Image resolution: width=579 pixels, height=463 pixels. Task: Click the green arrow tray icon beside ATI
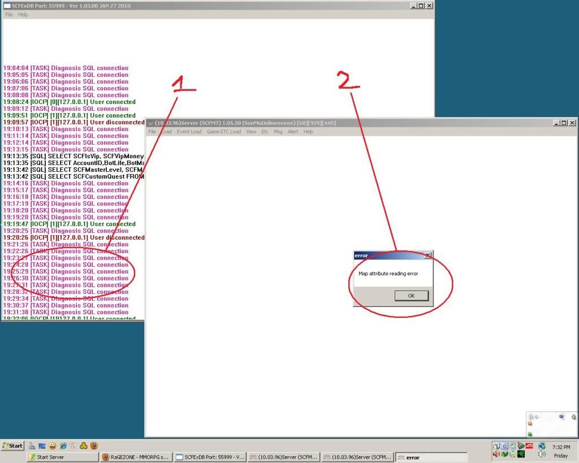(521, 445)
